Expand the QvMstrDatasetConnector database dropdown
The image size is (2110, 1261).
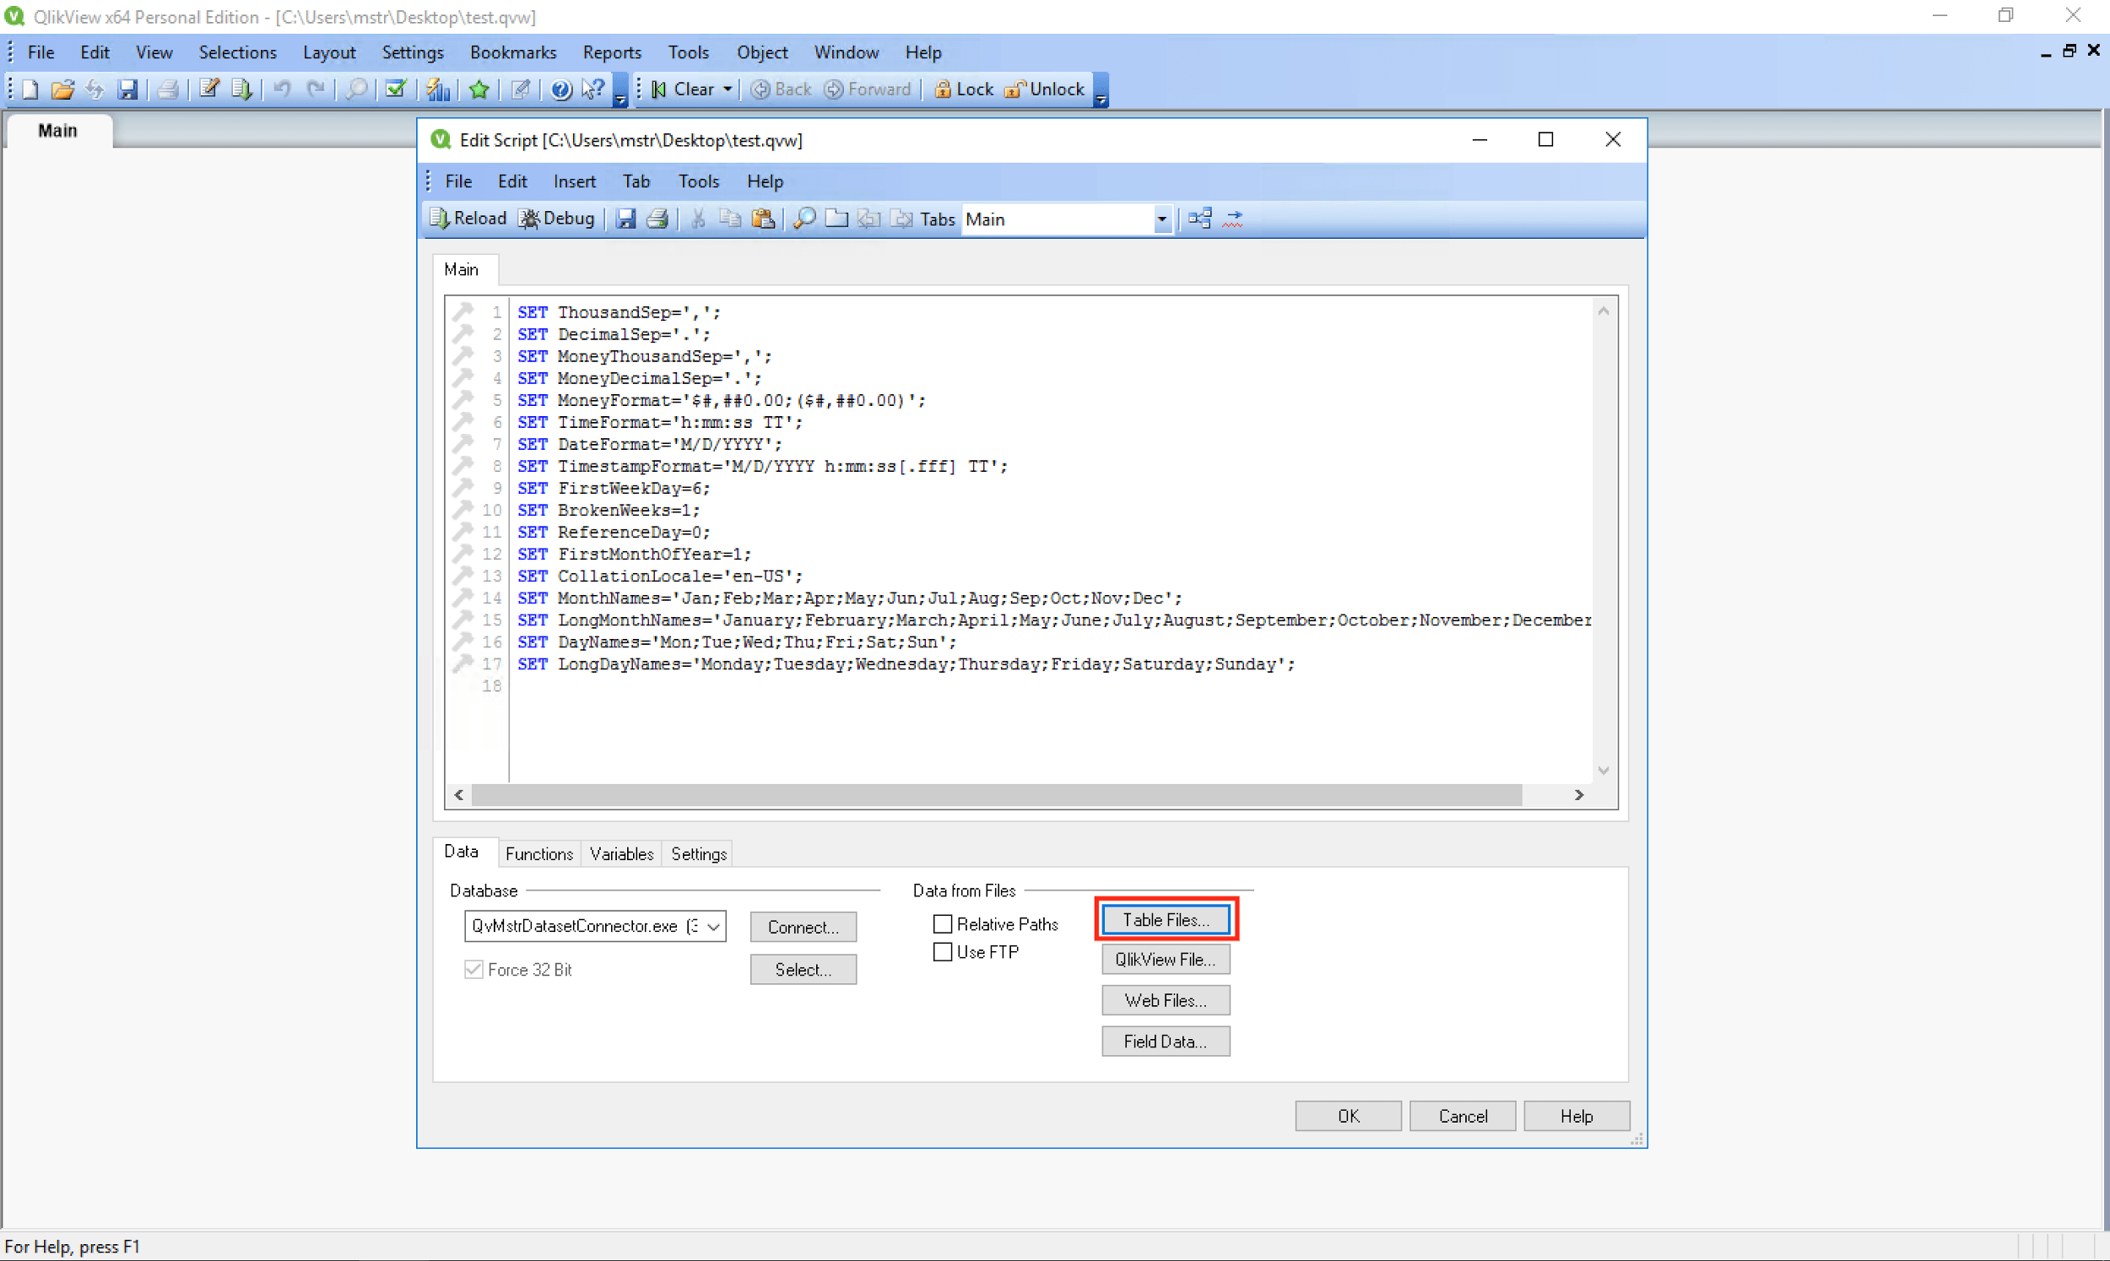[714, 926]
